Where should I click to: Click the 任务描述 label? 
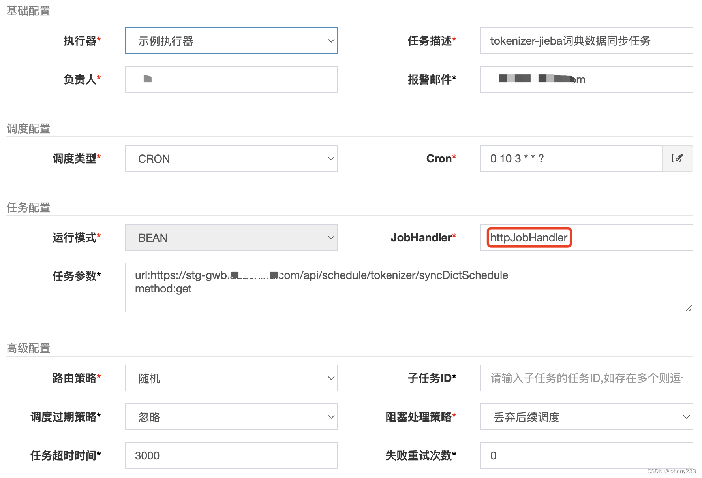(x=432, y=41)
